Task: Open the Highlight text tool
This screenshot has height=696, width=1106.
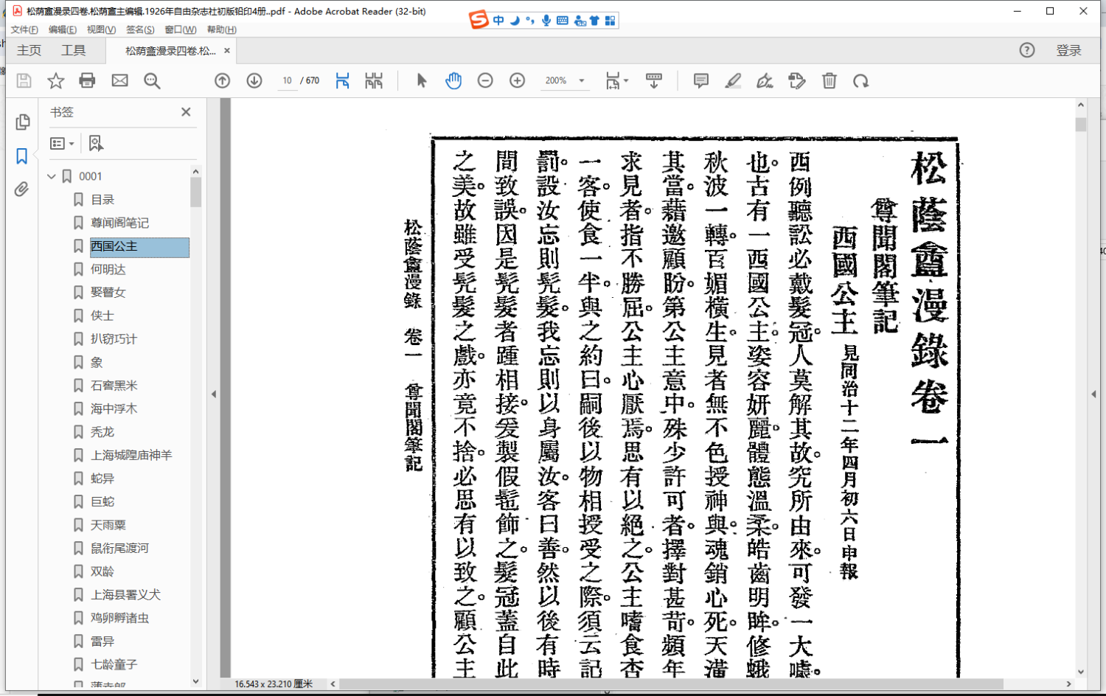Action: pyautogui.click(x=732, y=81)
